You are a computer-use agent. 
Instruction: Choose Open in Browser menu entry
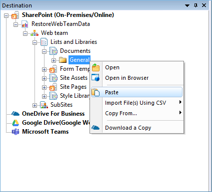point(136,78)
